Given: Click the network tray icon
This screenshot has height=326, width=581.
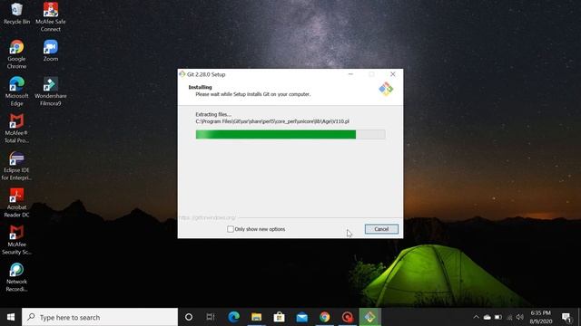Looking at the screenshot, I should [x=509, y=317].
